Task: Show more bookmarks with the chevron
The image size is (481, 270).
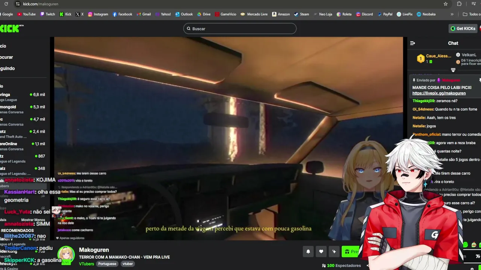Action: pos(452,14)
